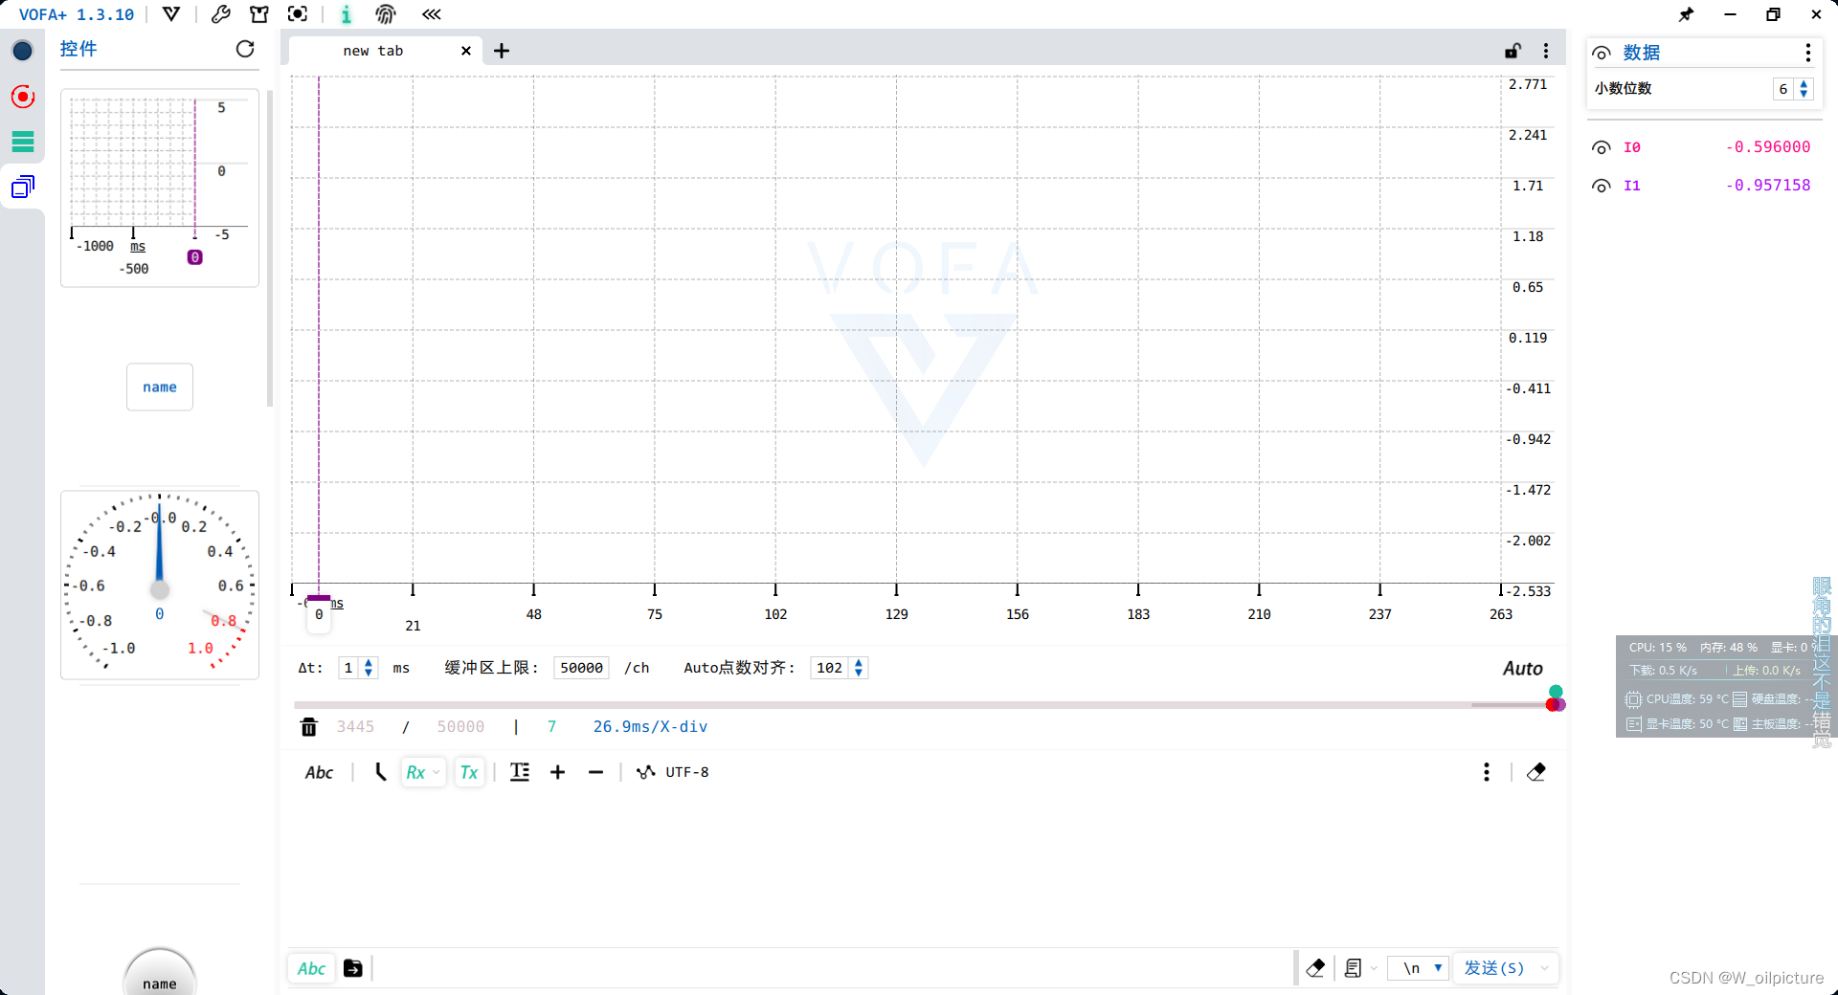Click the fingerprint icon
This screenshot has height=995, width=1838.
click(x=386, y=14)
